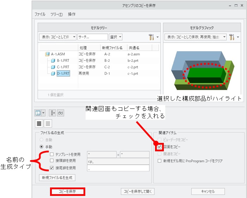This screenshot has width=247, height=198.
Task: Click common name a-2.asm cell
Action: [x=134, y=54]
